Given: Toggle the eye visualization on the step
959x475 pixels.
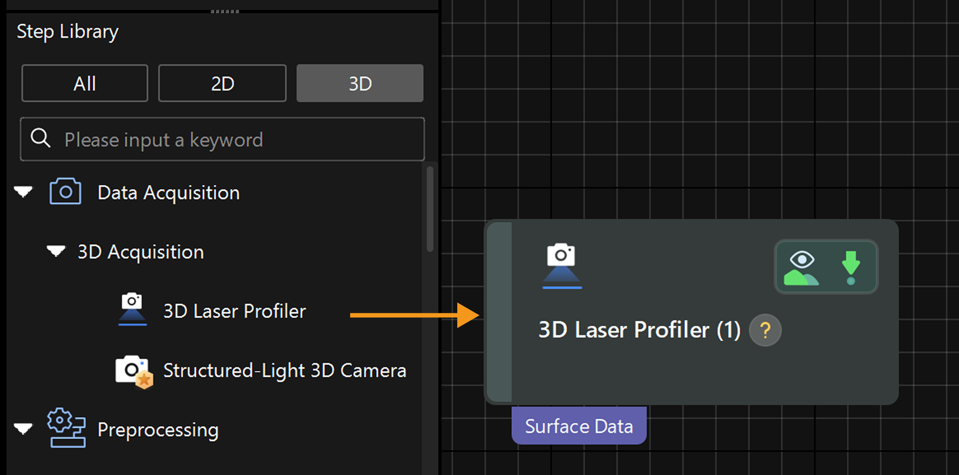Looking at the screenshot, I should pos(801,268).
